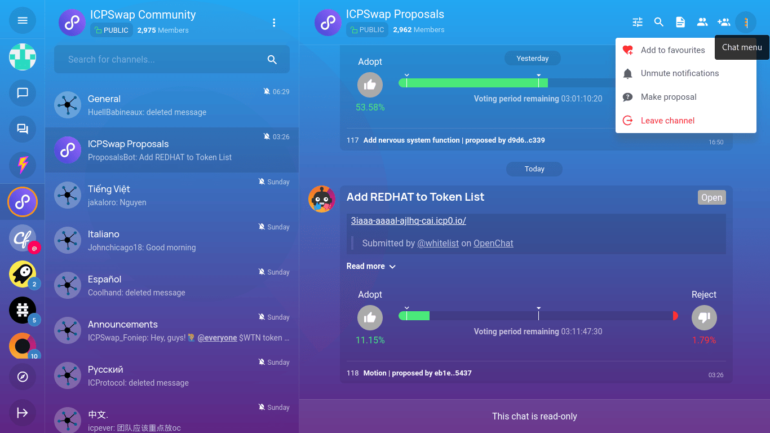Choose Add to favourites menu item

pyautogui.click(x=672, y=50)
